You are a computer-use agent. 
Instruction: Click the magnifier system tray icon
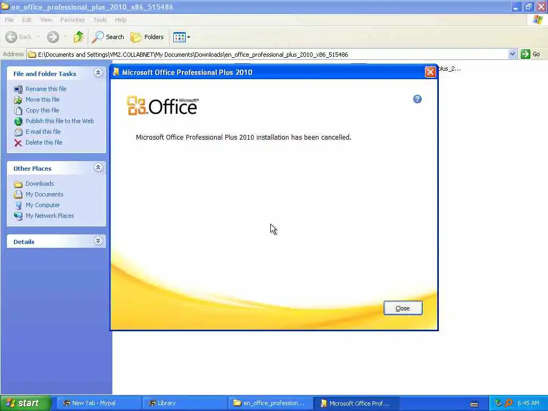coord(508,403)
